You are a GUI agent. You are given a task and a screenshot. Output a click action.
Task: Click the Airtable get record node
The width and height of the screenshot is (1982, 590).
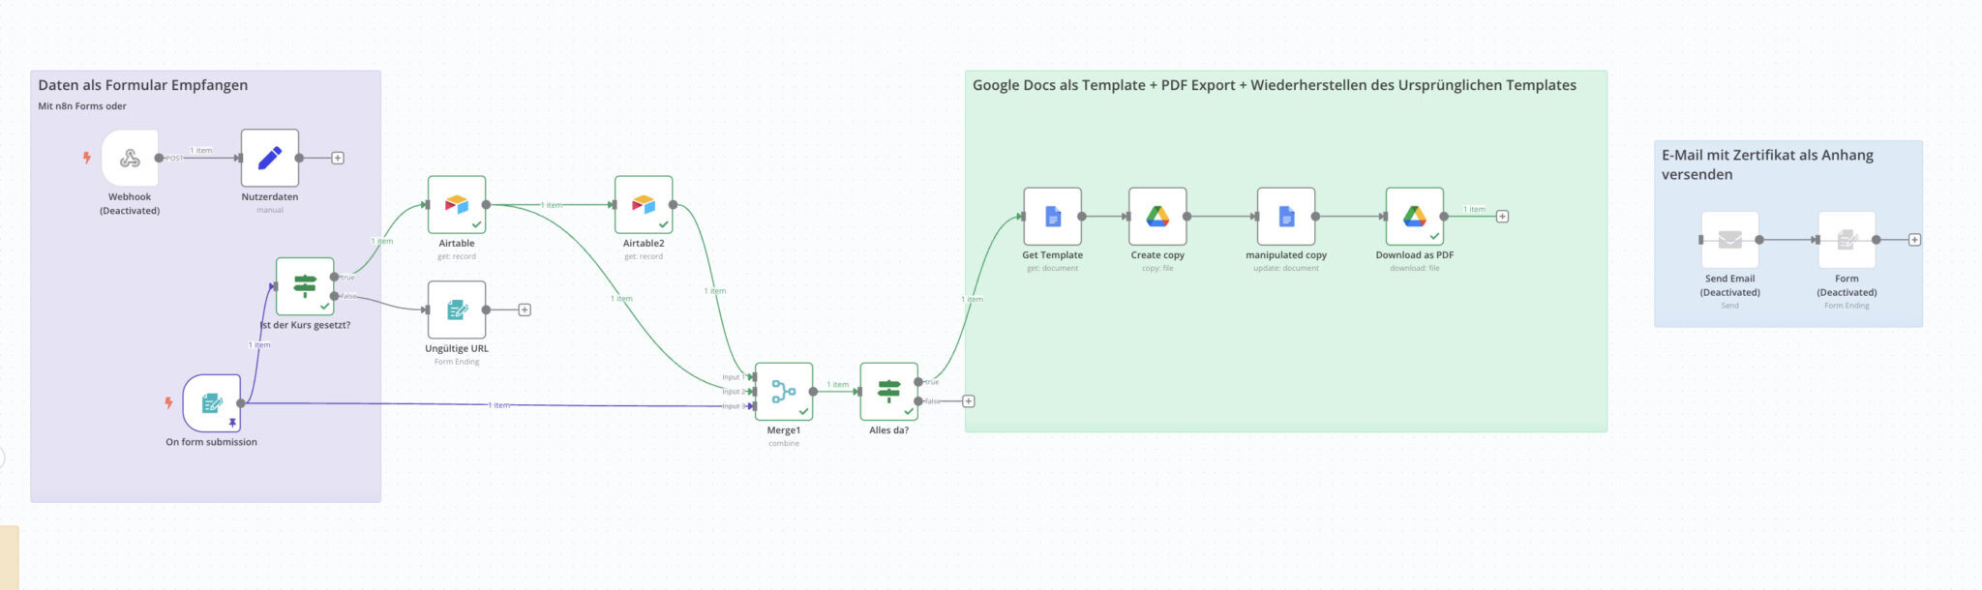coord(457,205)
